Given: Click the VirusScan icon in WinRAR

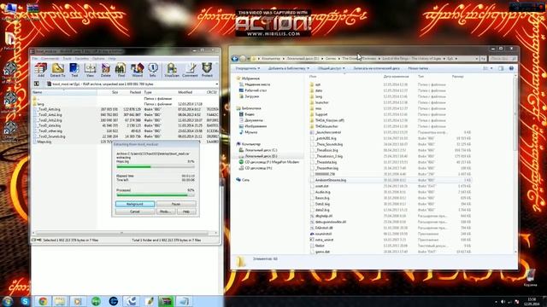Looking at the screenshot, I should click(172, 70).
